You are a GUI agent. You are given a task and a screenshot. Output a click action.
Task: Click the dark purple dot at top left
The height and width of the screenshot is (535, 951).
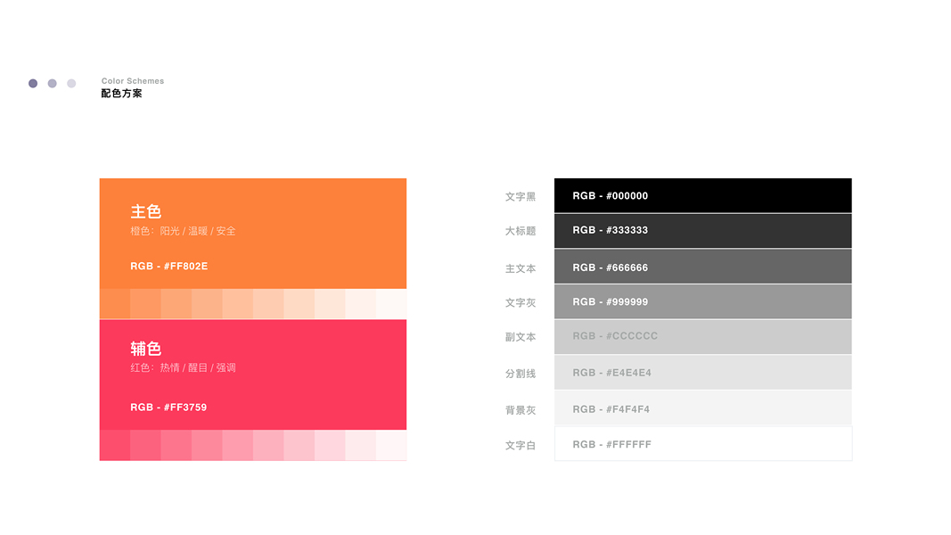[x=33, y=84]
